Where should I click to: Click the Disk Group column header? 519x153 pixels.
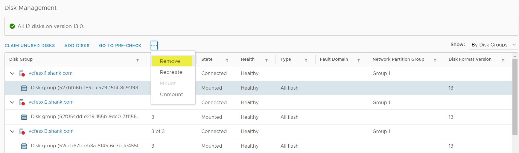pos(21,59)
